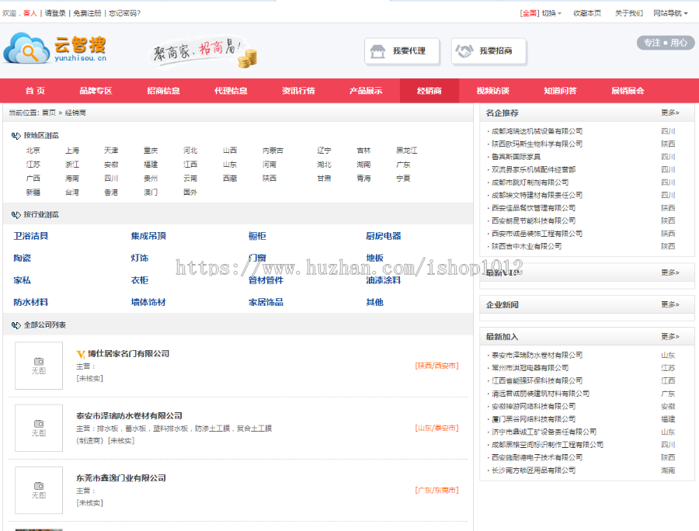Browse the 集成吊顶 industry
699x531 pixels.
pos(148,236)
